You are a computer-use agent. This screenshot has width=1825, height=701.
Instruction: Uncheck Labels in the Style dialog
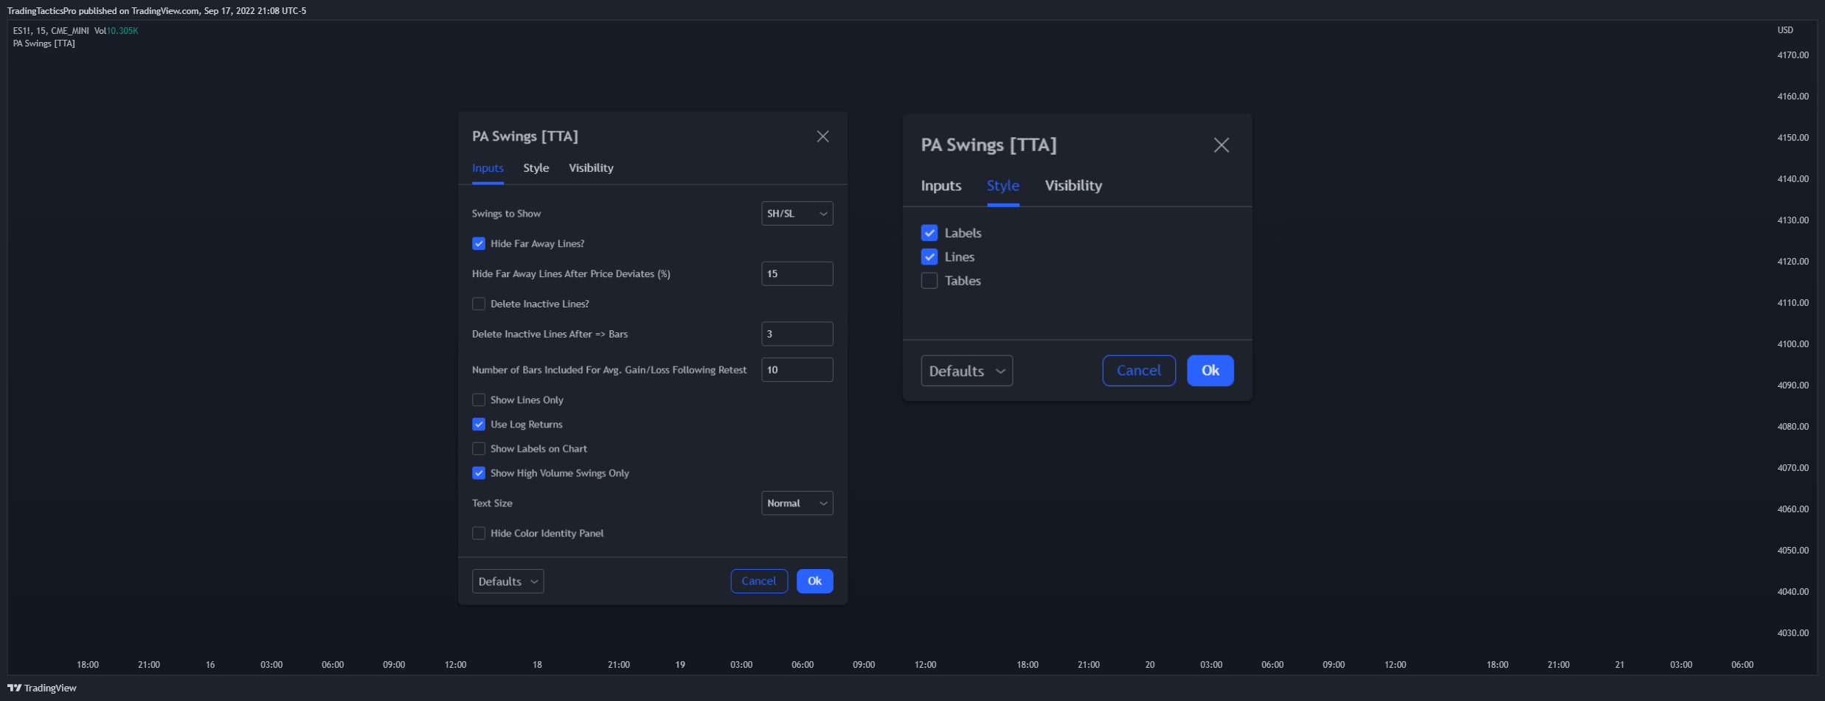929,233
